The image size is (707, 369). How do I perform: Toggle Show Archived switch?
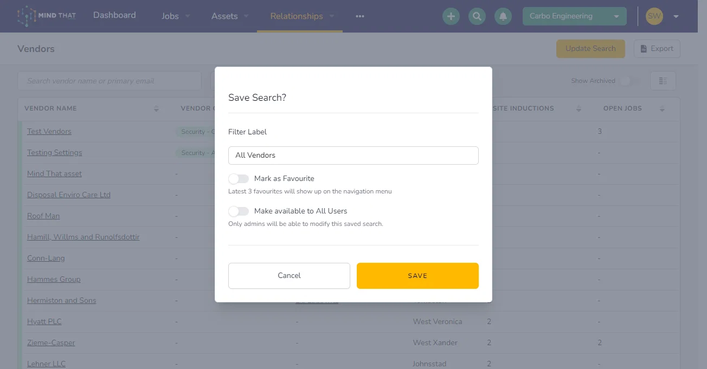point(629,81)
